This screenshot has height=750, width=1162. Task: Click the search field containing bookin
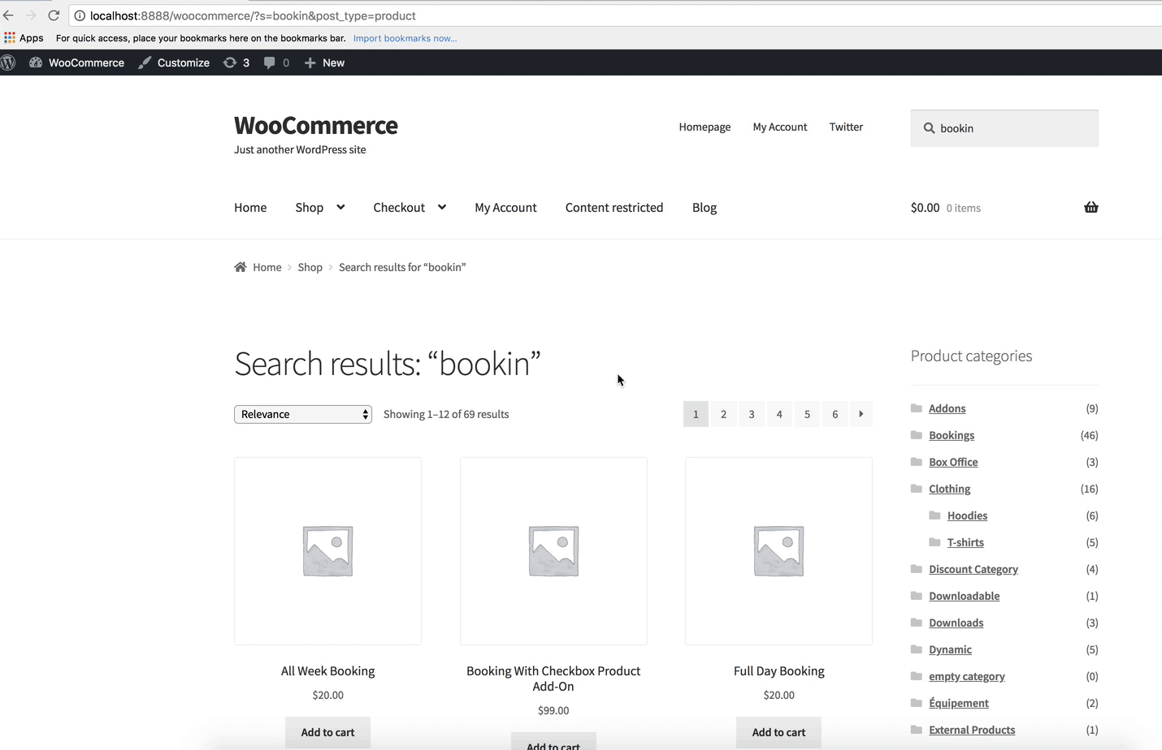(x=1004, y=128)
